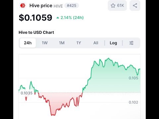The height and width of the screenshot is (119, 159).
Task: Click the chart's lowest red dip
Action: (53, 115)
